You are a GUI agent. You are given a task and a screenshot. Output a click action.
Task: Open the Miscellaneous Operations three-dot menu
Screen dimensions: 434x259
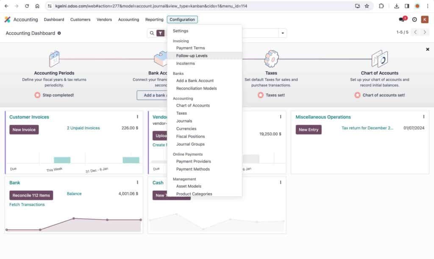click(423, 117)
